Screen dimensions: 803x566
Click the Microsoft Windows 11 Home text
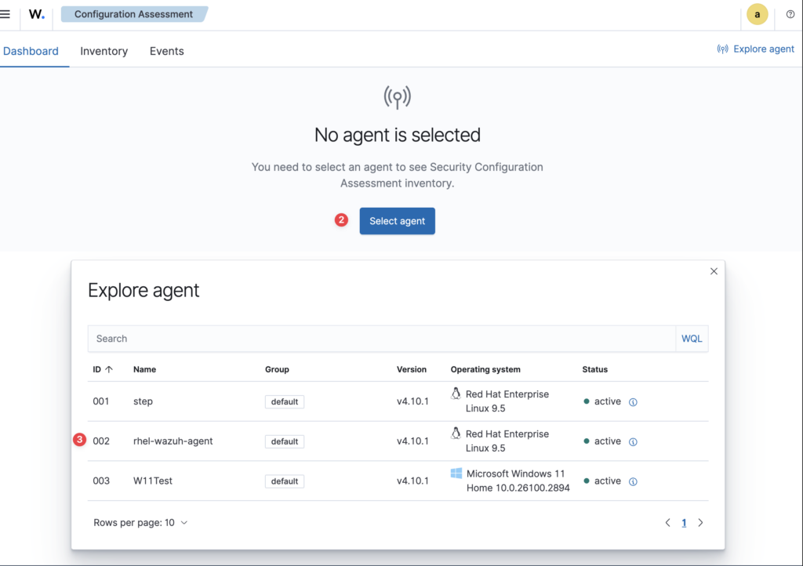tap(518, 481)
